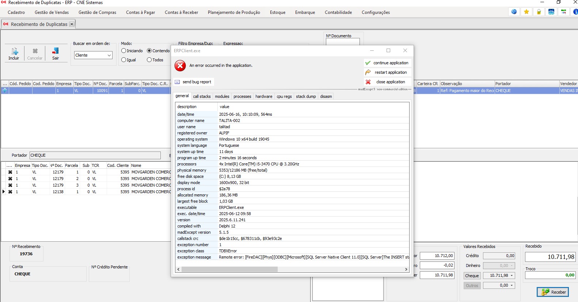Select the Iniciando radio button
The image size is (578, 302).
tap(124, 51)
